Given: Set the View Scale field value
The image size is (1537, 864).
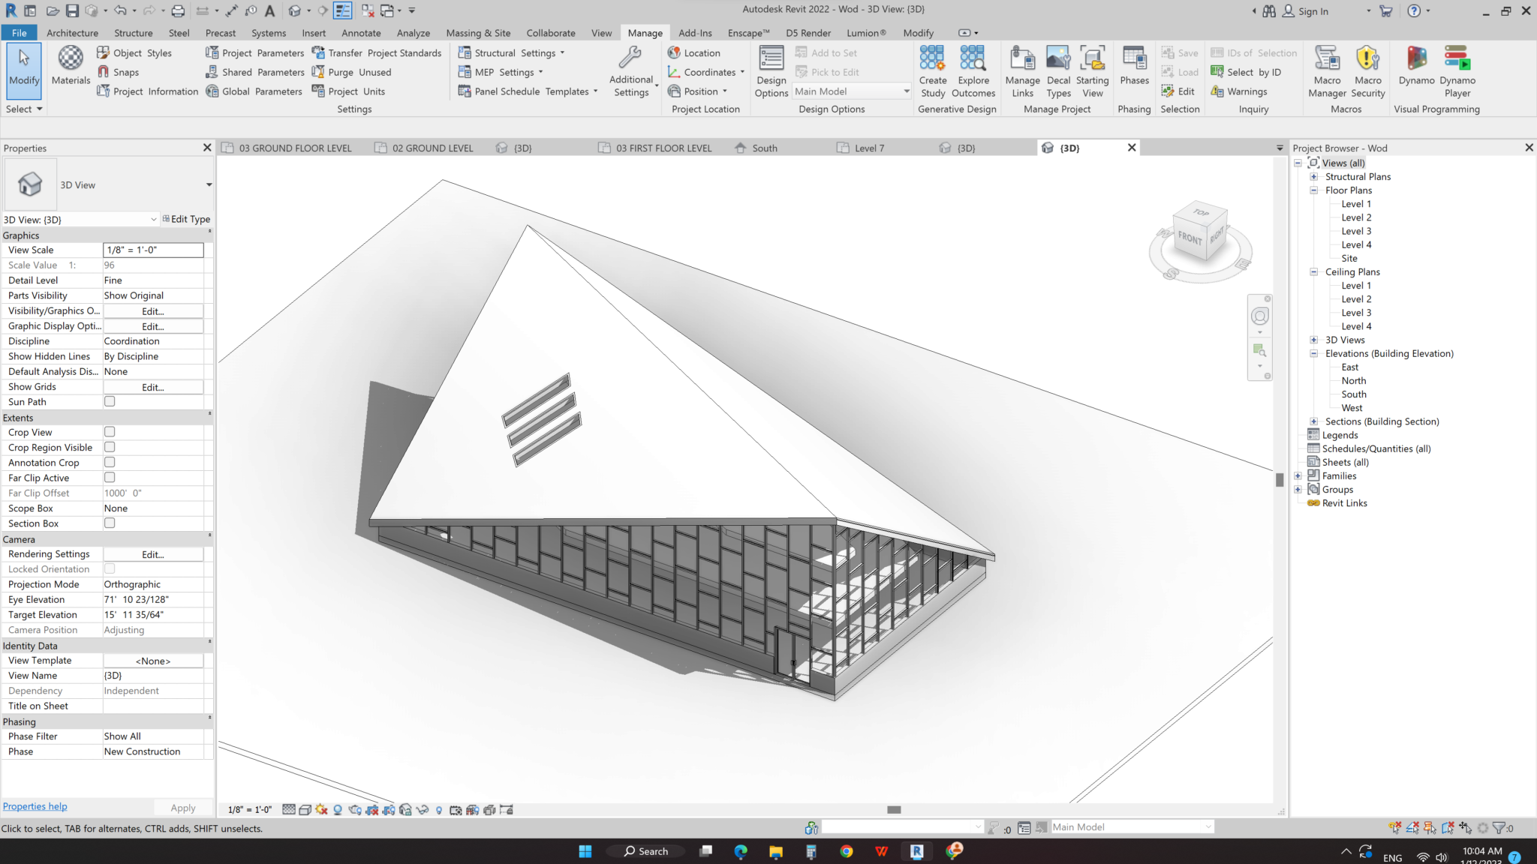Looking at the screenshot, I should point(153,250).
